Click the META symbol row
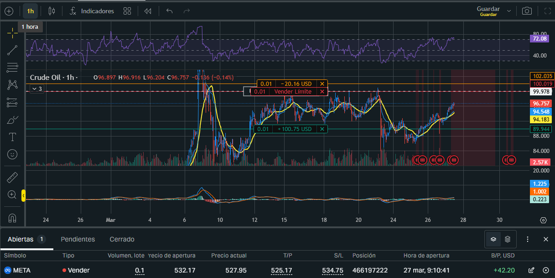This screenshot has width=555, height=278. [x=278, y=270]
